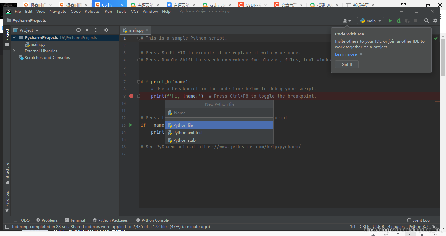Run with coverage icon

tap(407, 21)
